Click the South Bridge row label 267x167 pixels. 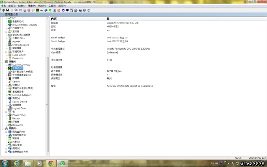58,41
